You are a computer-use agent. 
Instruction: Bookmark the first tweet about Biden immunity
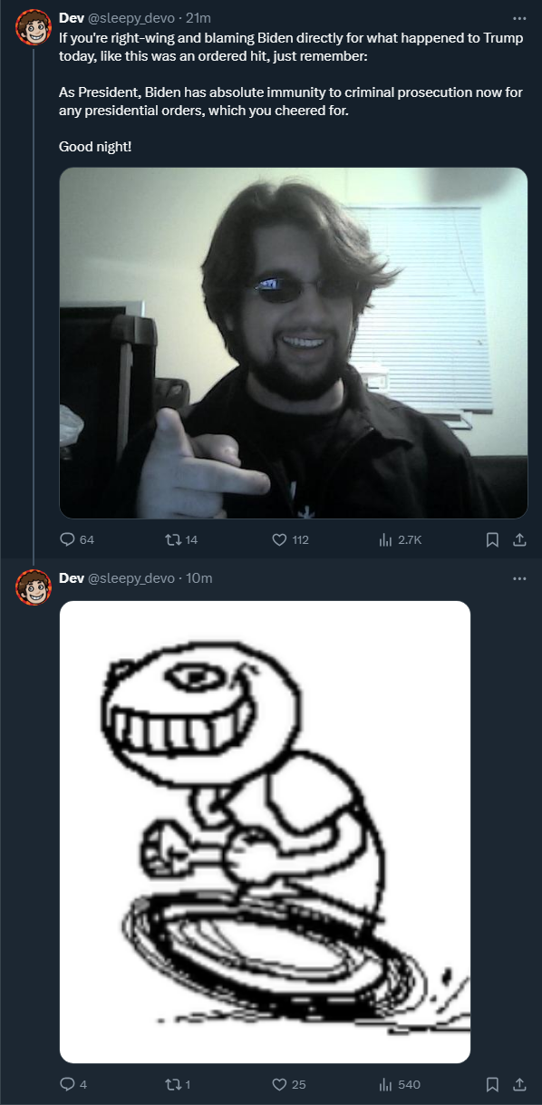pyautogui.click(x=492, y=539)
